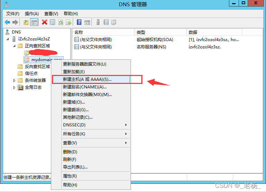Toggle the Show/Hide Action Pane icon
The height and width of the screenshot is (192, 266).
pos(87,22)
